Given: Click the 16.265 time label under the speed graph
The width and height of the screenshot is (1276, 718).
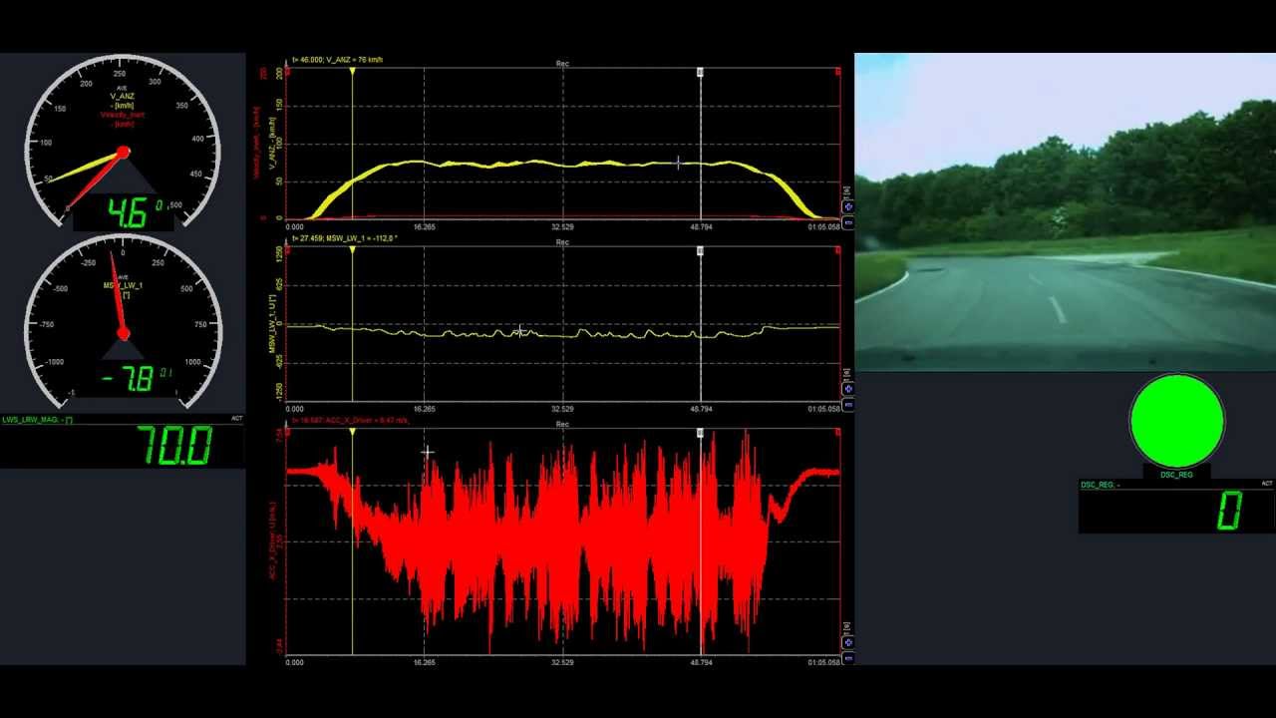Looking at the screenshot, I should (424, 227).
